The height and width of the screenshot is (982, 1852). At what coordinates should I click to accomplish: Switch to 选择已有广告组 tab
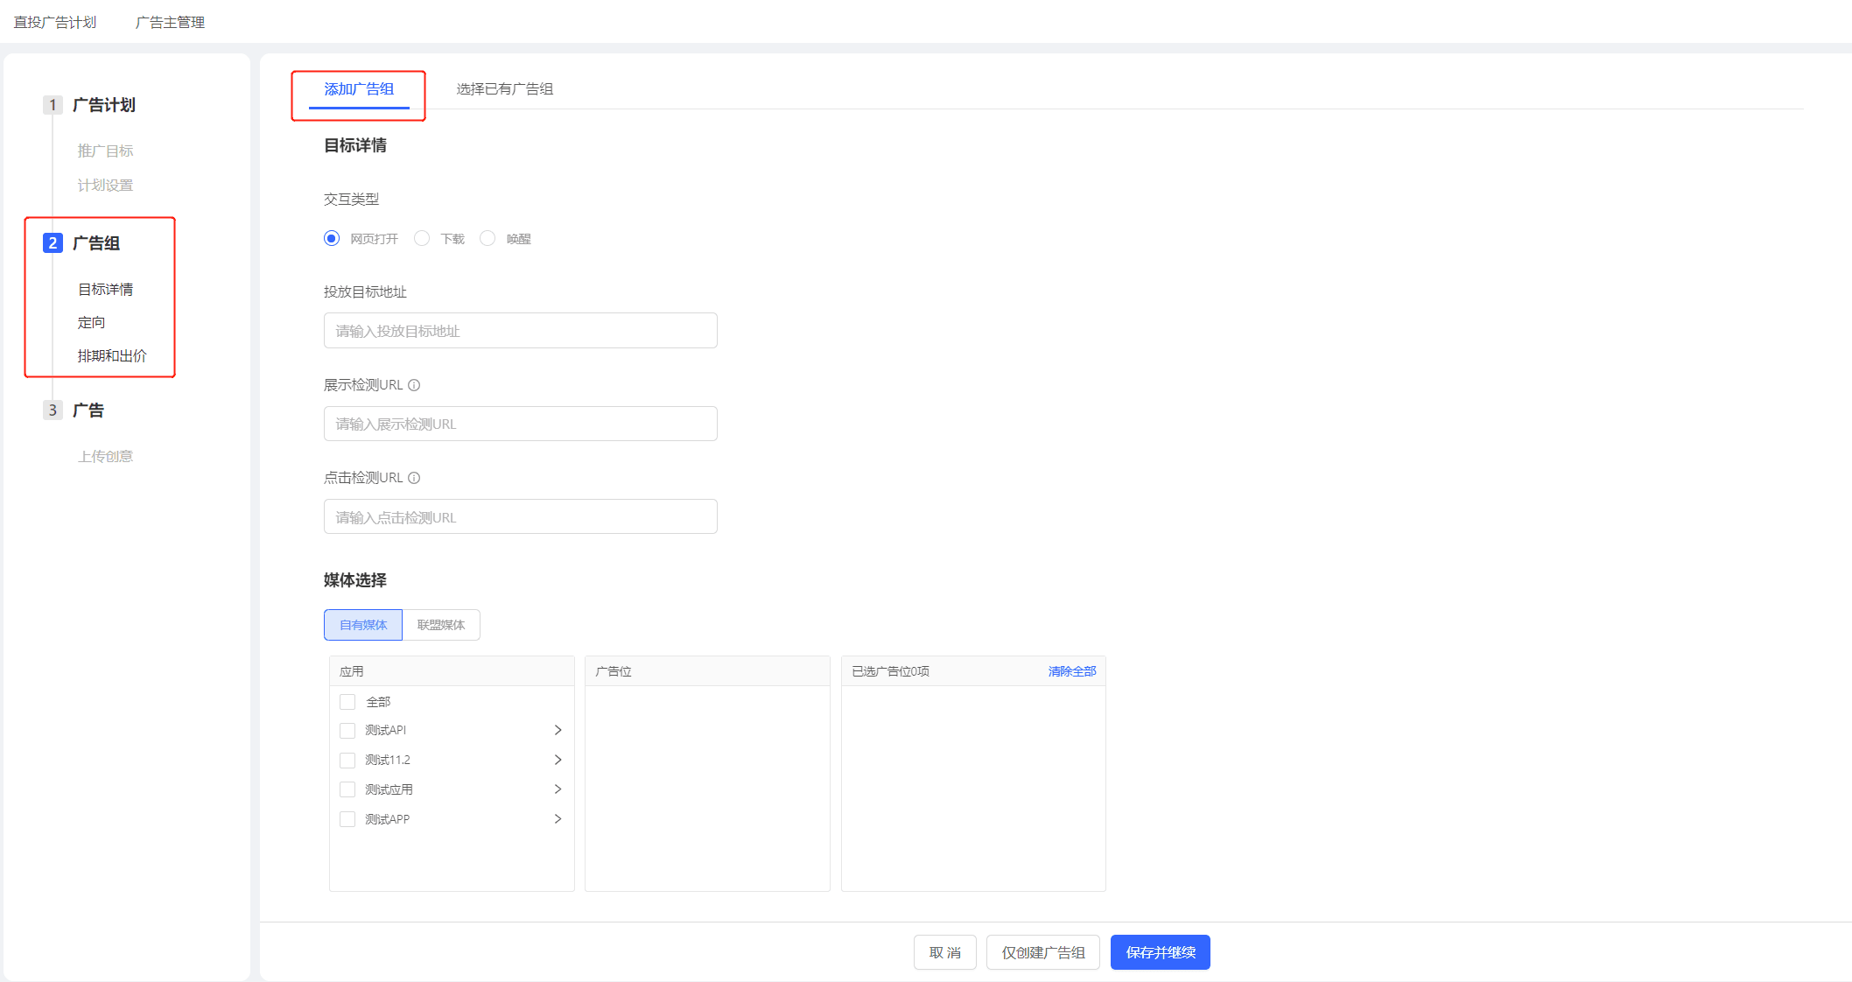click(504, 89)
